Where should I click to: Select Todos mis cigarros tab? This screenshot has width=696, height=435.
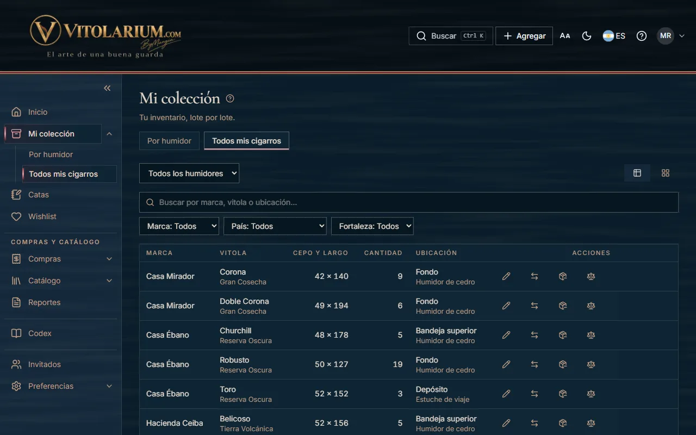(246, 141)
